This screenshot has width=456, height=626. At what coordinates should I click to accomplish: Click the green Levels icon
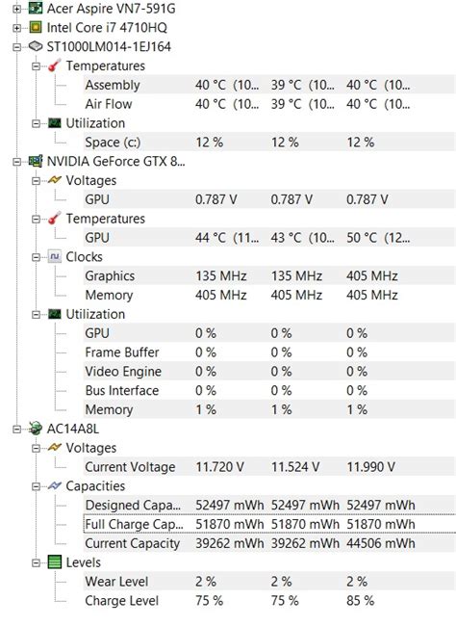[55, 562]
